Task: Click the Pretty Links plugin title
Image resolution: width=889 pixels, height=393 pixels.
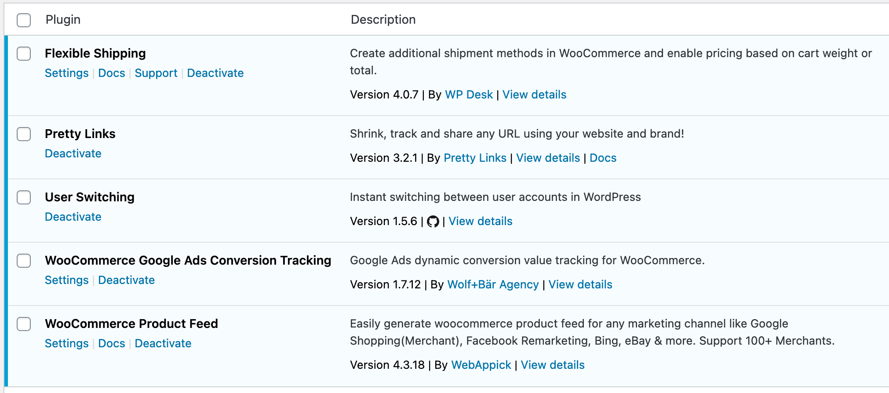Action: [x=80, y=134]
